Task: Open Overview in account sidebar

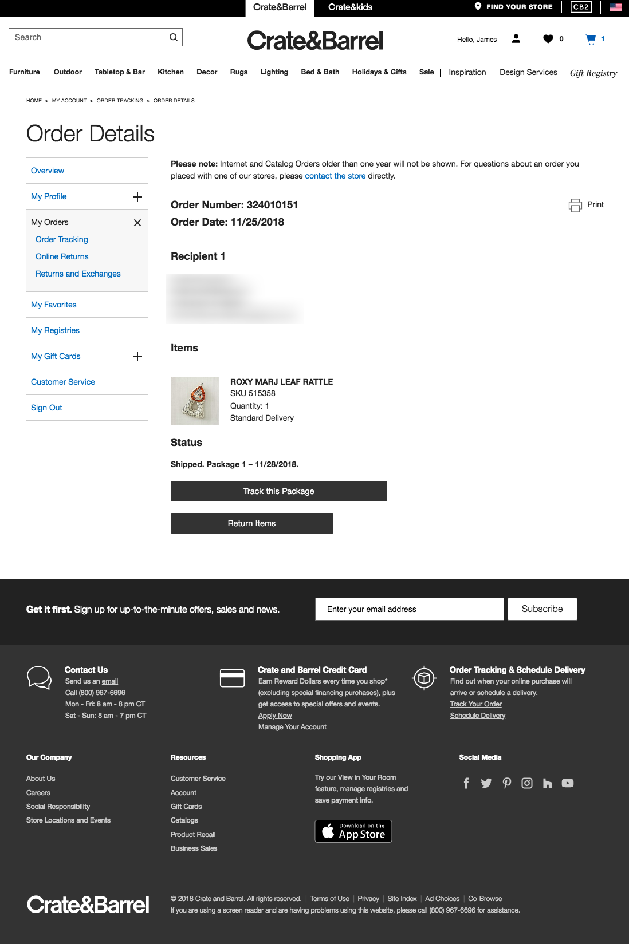Action: click(48, 171)
